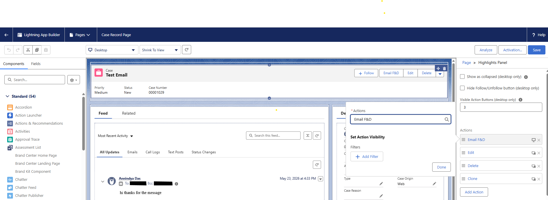The image size is (548, 200).
Task: Click the Activation... button
Action: click(512, 50)
